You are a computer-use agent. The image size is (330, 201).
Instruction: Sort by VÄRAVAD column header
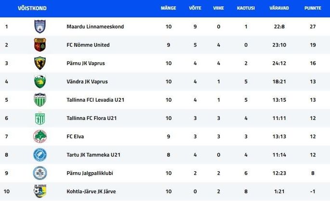click(279, 8)
